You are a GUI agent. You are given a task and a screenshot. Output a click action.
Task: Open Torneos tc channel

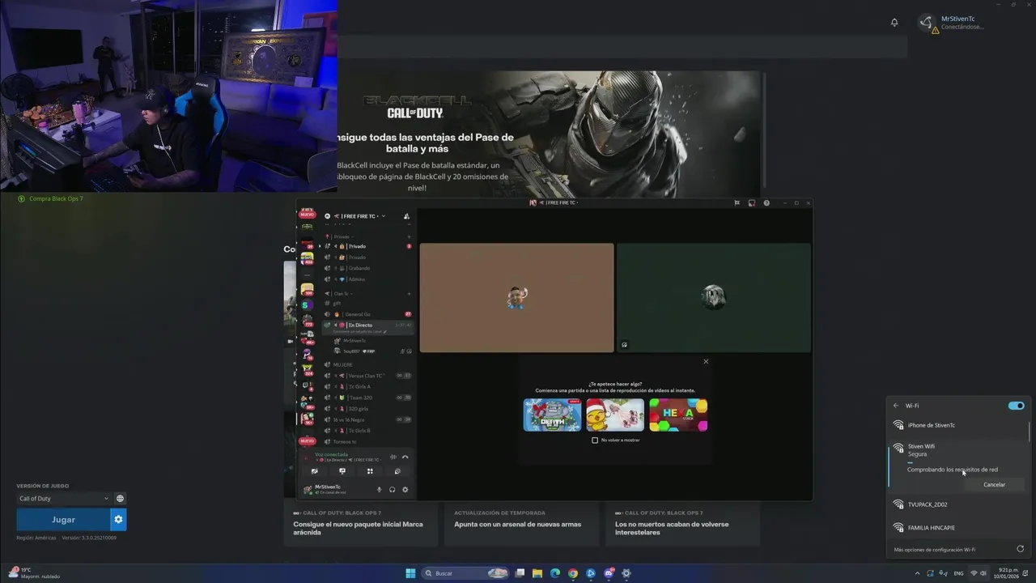point(367,442)
